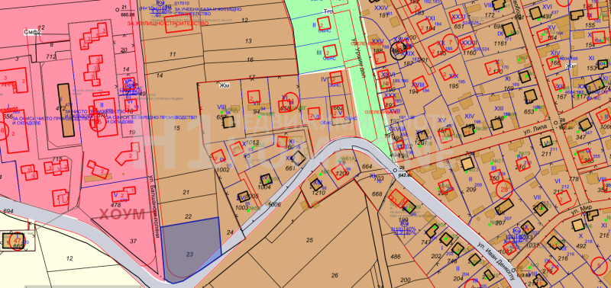Click parcel number 22 above the highlighted plot
The image size is (611, 288).
coord(188,216)
